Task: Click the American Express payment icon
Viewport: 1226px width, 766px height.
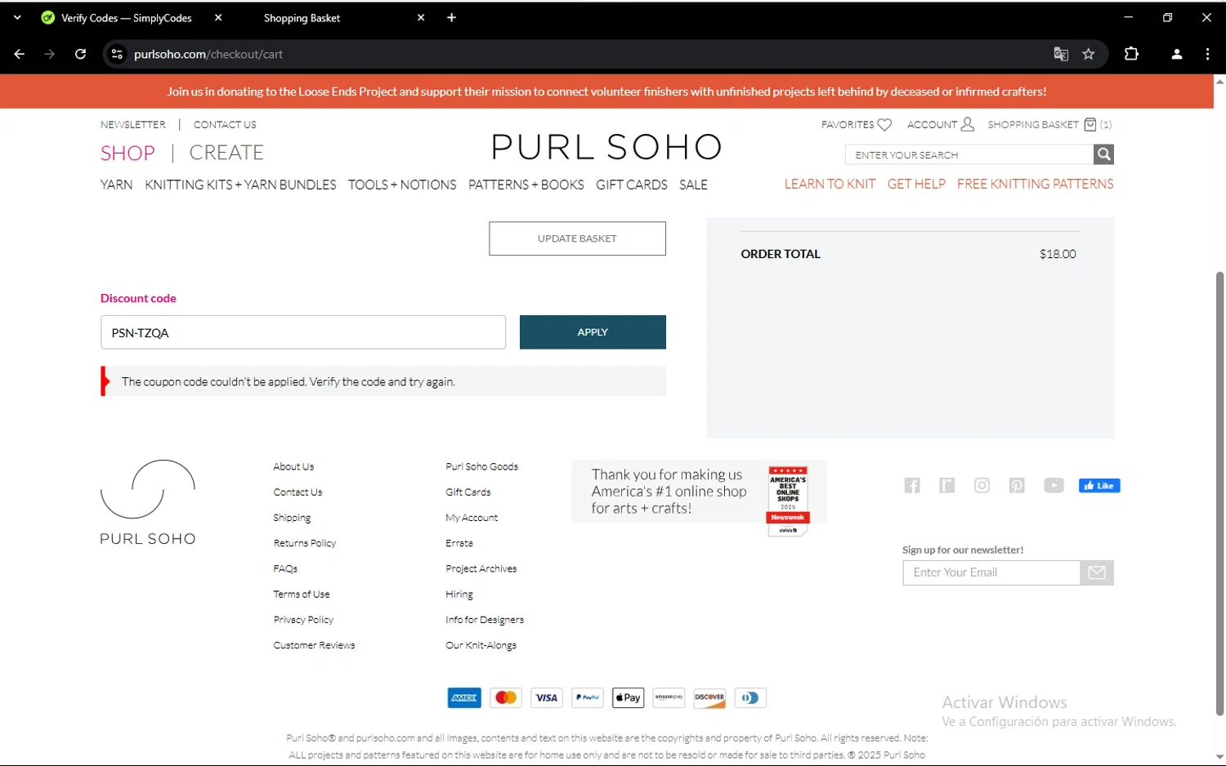Action: pyautogui.click(x=464, y=697)
